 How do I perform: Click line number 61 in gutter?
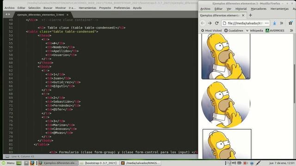pyautogui.click(x=11, y=66)
